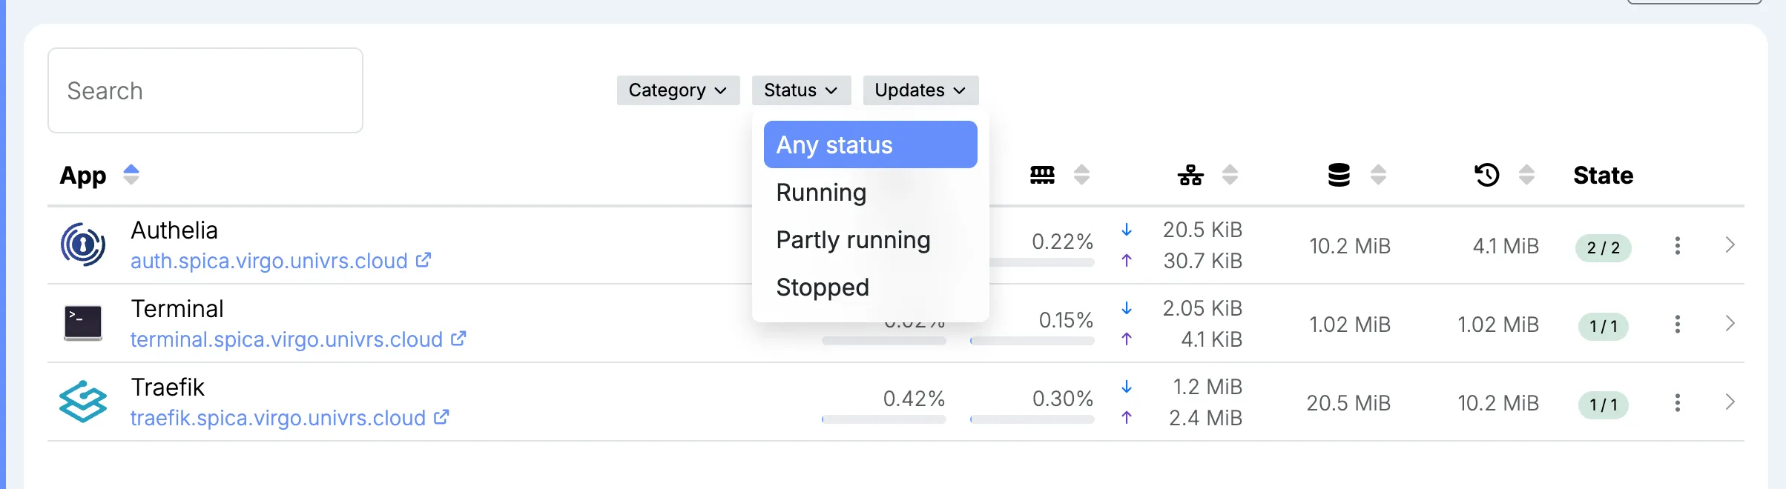Viewport: 1786px width, 489px height.
Task: Click external link icon beside Authelia URL
Action: (x=424, y=260)
